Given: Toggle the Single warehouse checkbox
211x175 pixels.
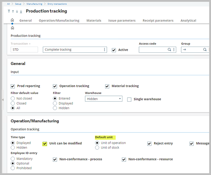Looking at the screenshot, I should (129, 99).
